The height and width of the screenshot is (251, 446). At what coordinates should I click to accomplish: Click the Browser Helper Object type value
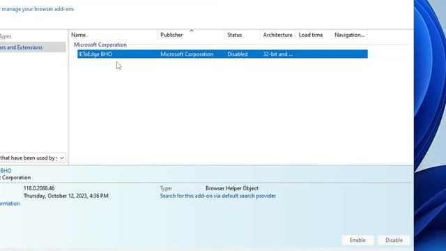point(232,188)
